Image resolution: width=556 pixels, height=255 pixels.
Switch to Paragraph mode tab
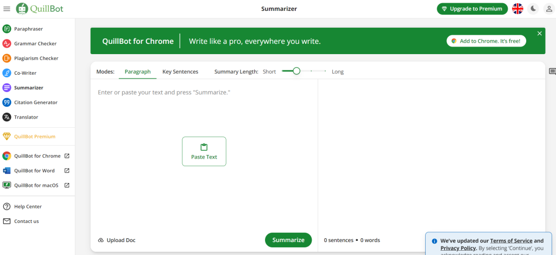pyautogui.click(x=137, y=72)
